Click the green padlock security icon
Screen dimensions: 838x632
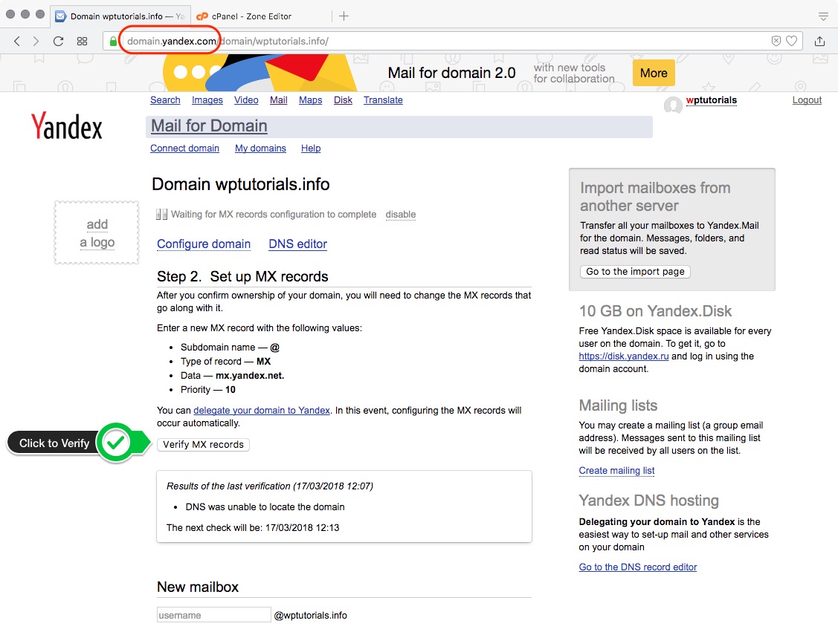[113, 41]
